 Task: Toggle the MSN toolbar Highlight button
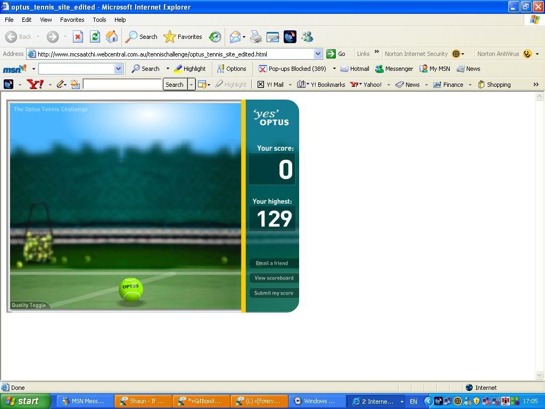tap(189, 69)
